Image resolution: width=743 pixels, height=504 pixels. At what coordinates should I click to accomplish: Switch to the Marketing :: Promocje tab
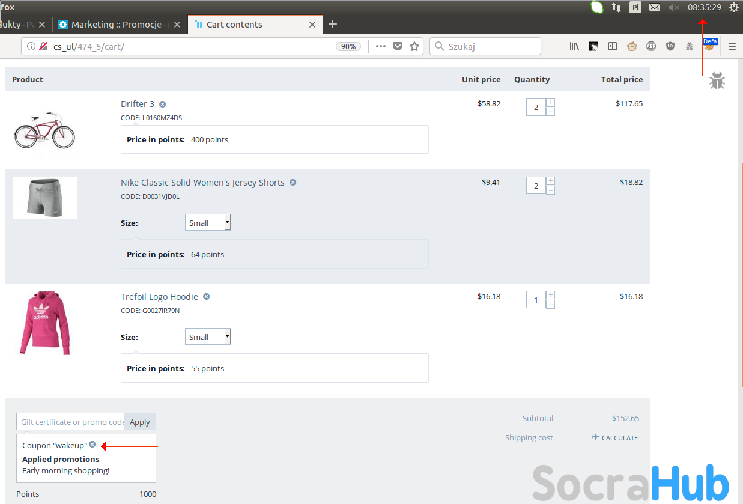coord(120,25)
